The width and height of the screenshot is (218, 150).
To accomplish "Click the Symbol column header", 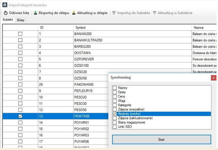I will 132,27.
